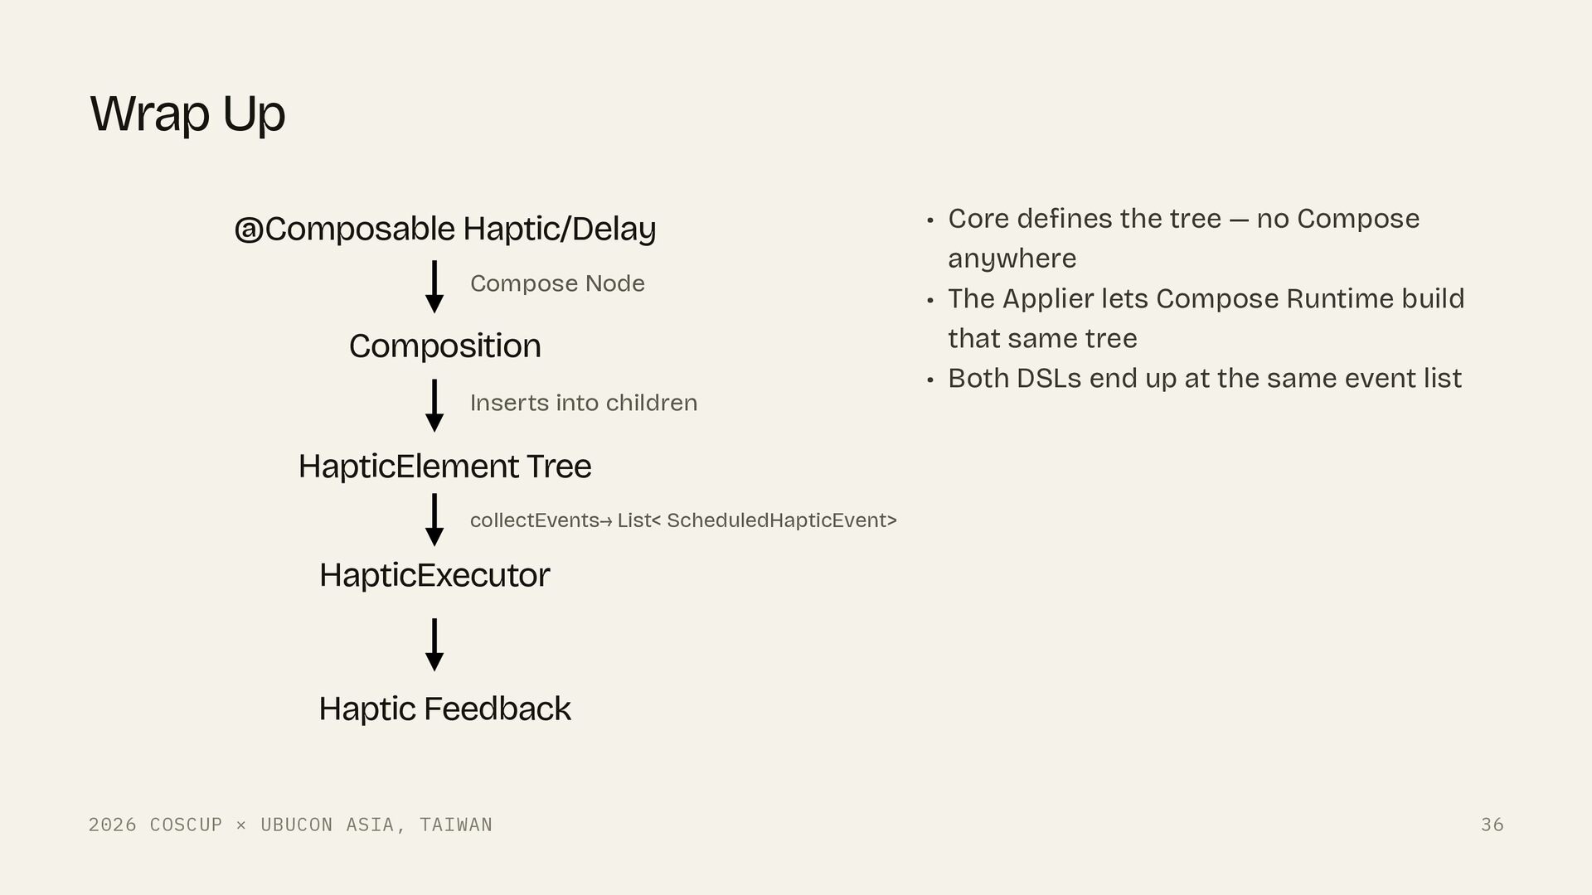Click the Haptic Feedback label
The height and width of the screenshot is (895, 1592).
click(444, 709)
